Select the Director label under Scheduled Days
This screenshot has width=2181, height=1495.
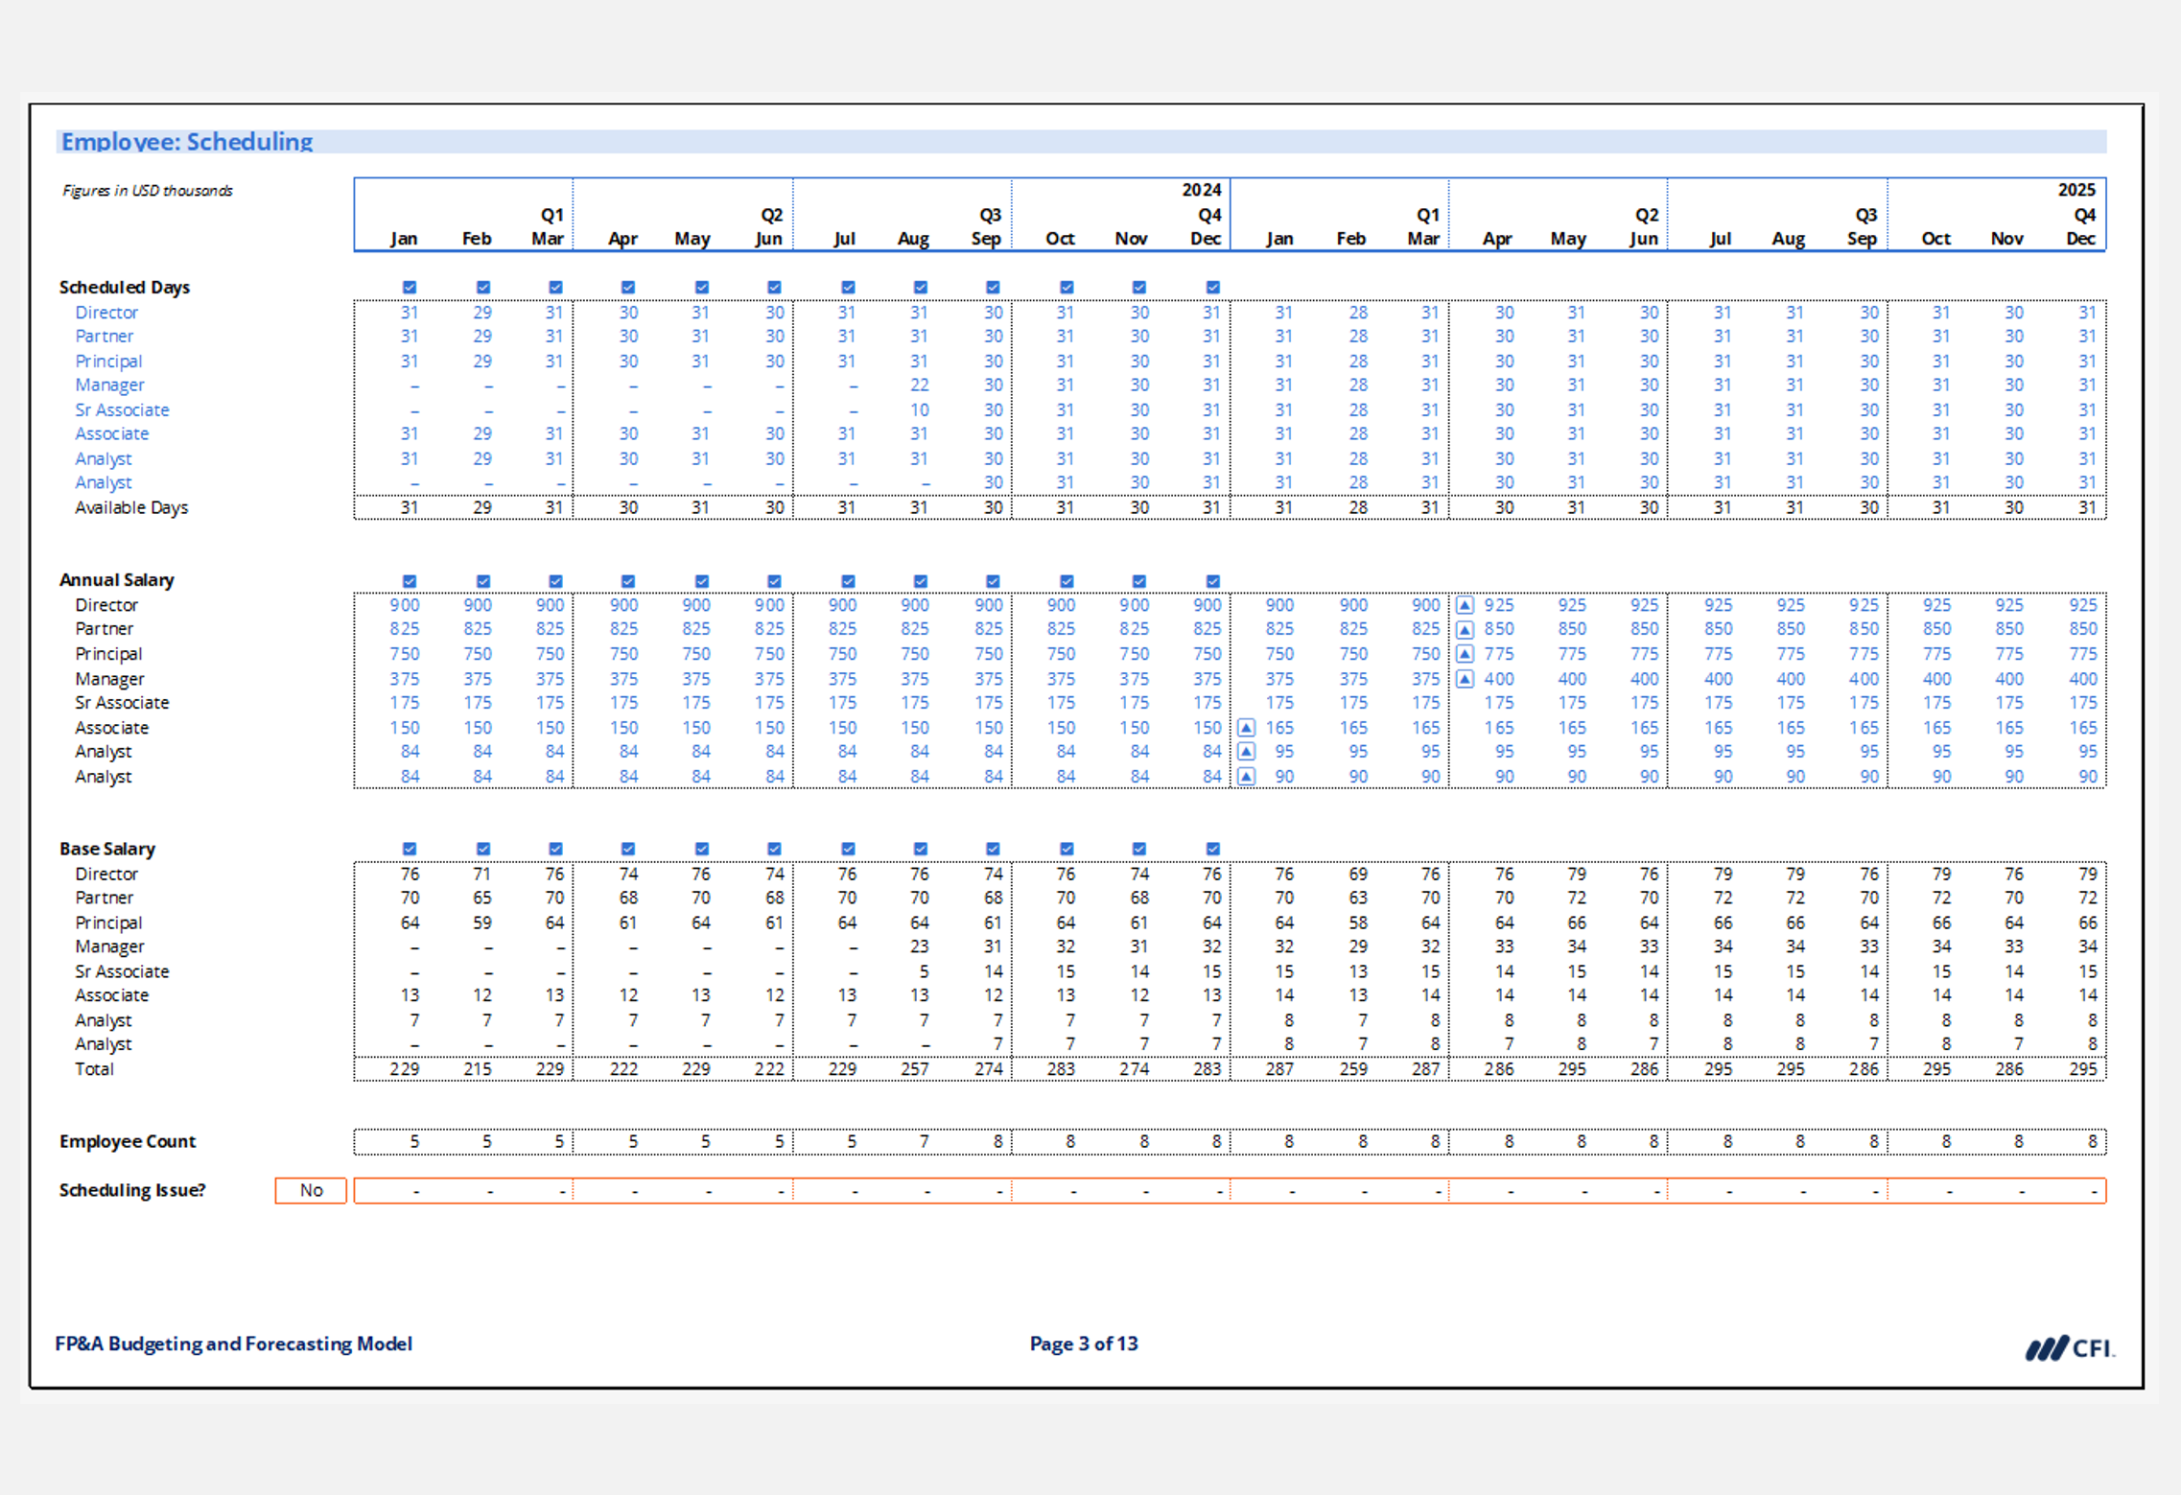(106, 313)
